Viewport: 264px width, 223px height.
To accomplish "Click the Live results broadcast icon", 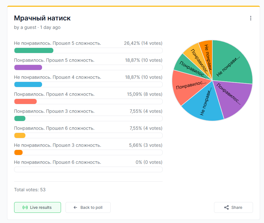I will click(25, 207).
